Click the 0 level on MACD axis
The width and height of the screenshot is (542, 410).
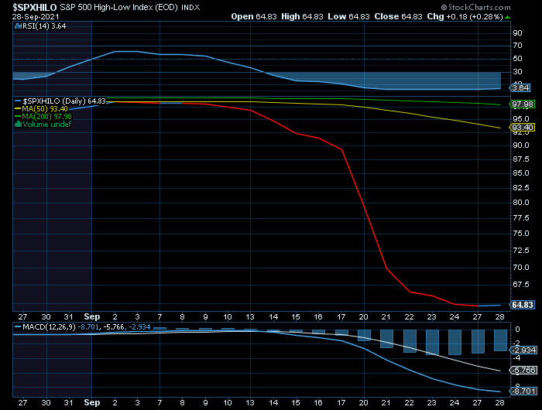[517, 330]
